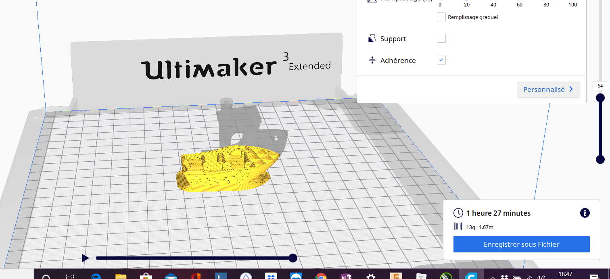Viewport: 610px width, 279px height.
Task: Click the lower layer slider handle
Action: (x=600, y=159)
